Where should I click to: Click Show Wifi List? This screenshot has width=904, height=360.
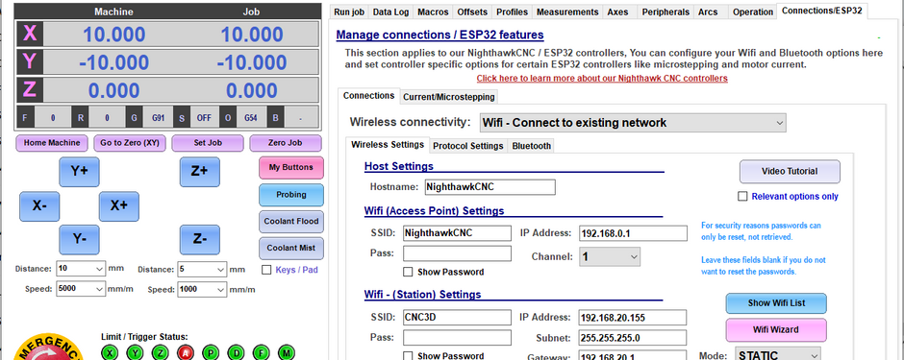click(x=776, y=303)
